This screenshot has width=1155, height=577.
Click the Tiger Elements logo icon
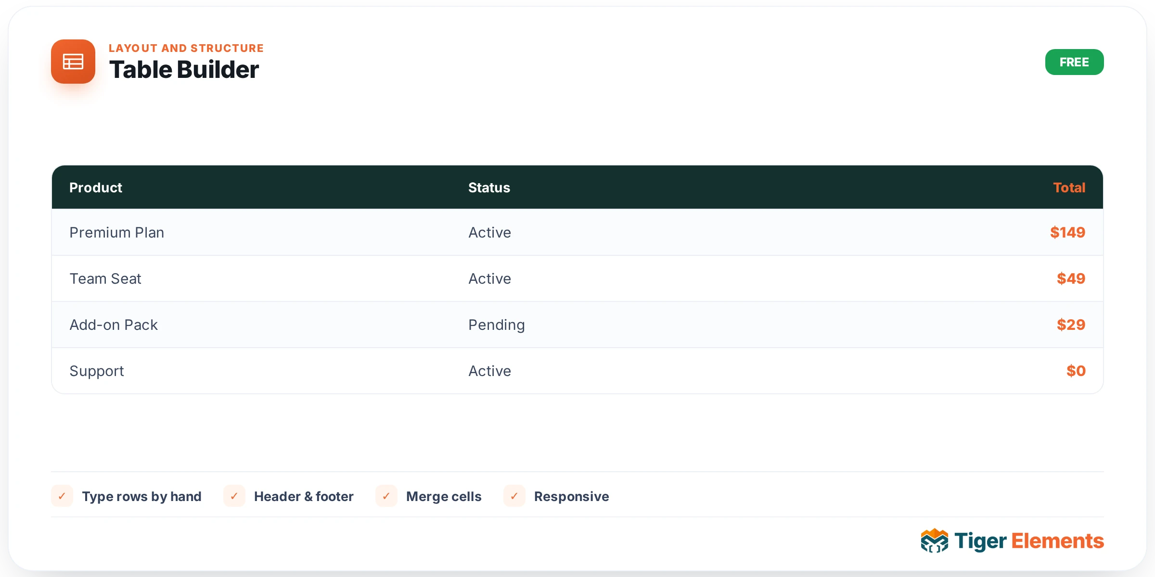tap(934, 541)
